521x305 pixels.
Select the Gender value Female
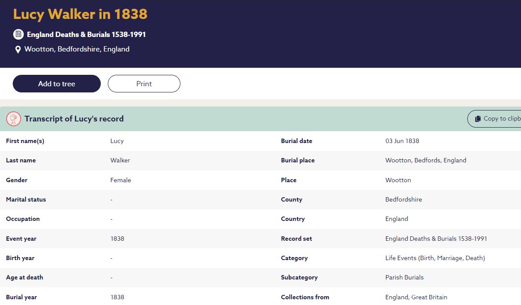tap(121, 180)
